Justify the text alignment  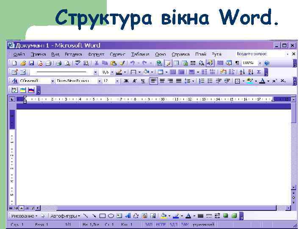179,81
